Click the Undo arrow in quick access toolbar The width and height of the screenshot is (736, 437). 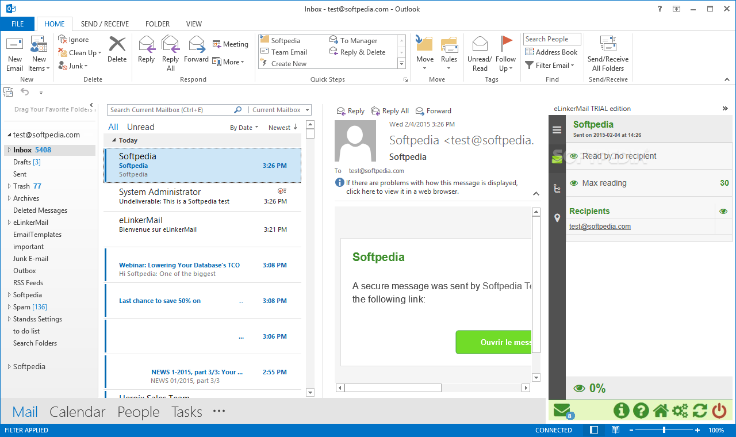[x=25, y=91]
